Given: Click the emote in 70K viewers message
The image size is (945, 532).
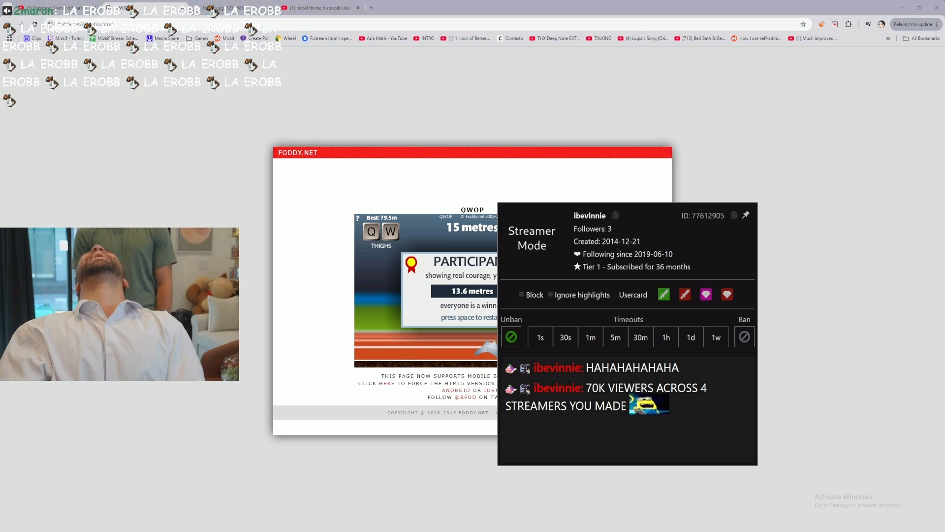Looking at the screenshot, I should pos(649,405).
